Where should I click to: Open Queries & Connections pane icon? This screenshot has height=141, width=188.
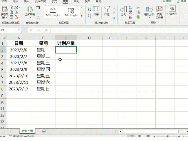(x=38, y=8)
